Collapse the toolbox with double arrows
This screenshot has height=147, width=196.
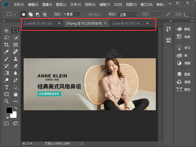pyautogui.click(x=4, y=21)
